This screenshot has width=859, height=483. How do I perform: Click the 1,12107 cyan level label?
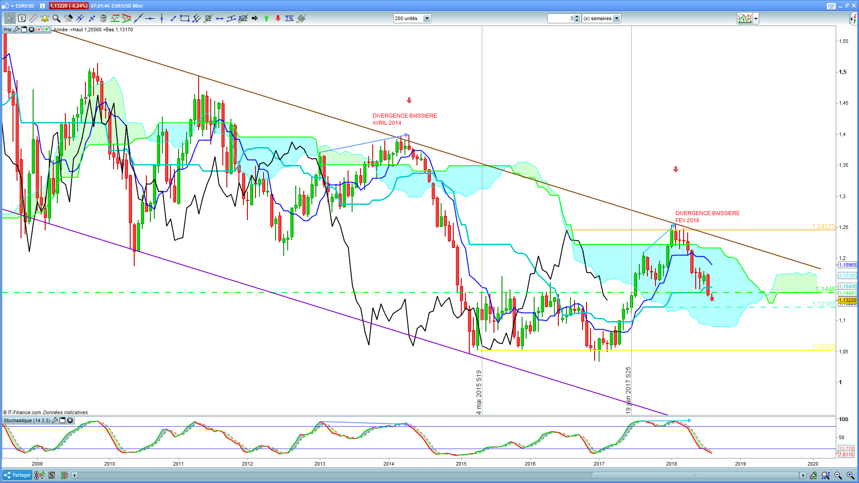[823, 304]
